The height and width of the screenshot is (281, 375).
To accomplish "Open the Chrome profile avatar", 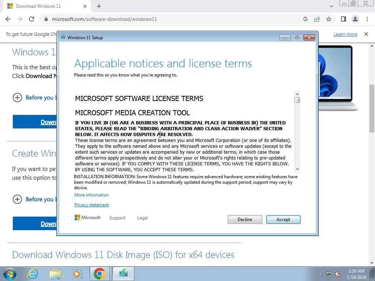I will tap(355, 19).
